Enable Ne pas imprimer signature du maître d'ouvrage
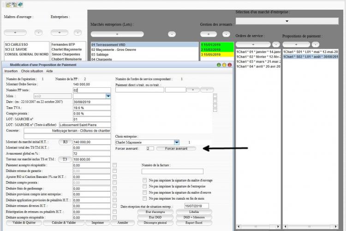 (145, 180)
